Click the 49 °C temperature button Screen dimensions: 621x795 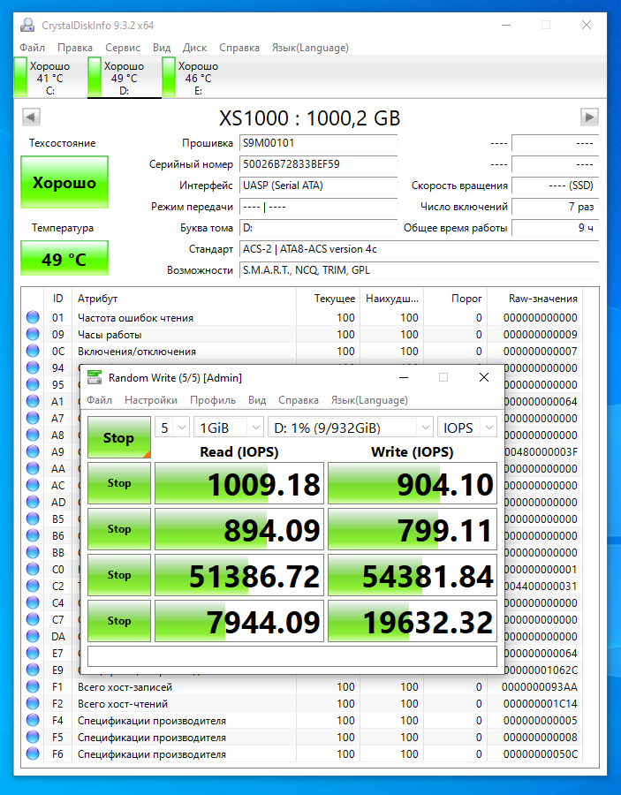[64, 259]
